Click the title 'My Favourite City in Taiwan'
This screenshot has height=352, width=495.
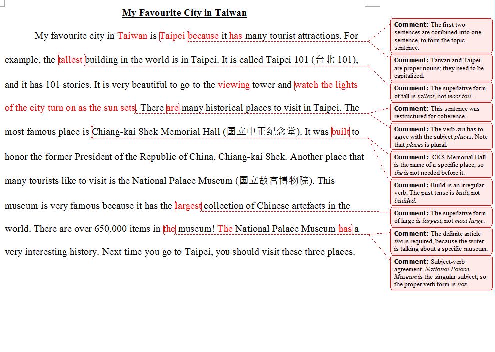(184, 13)
